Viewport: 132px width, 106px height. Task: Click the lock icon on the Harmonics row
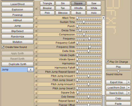[x=37, y=63]
